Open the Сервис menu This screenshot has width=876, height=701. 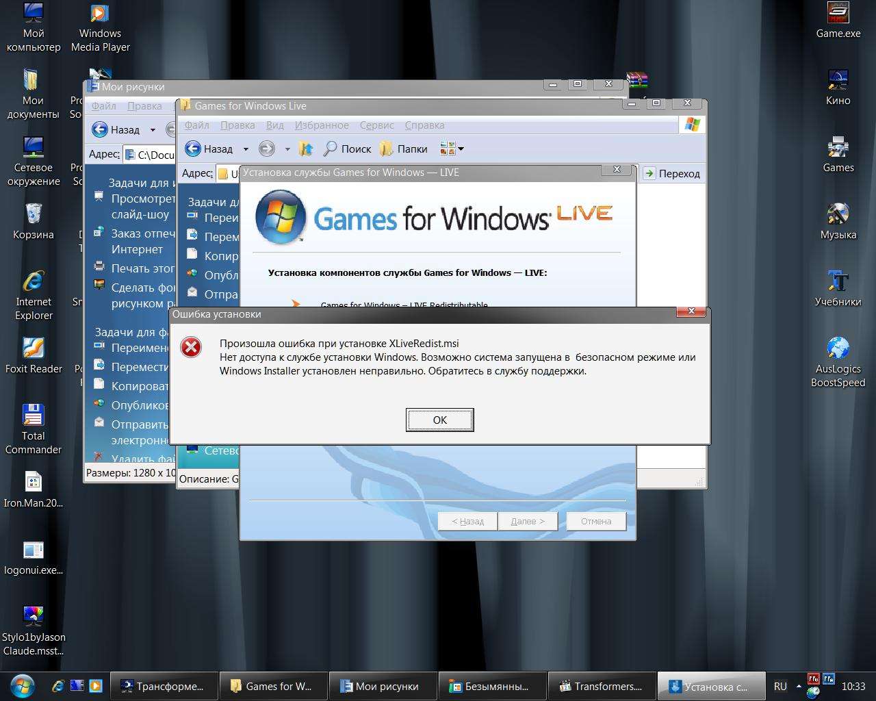(376, 125)
